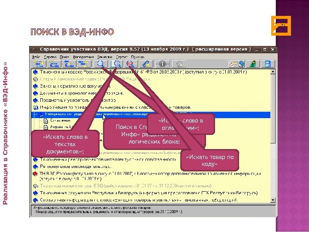Click the book icon of Таможенные документы Республики Беларусь
This screenshot has height=232, width=309.
coord(36,193)
